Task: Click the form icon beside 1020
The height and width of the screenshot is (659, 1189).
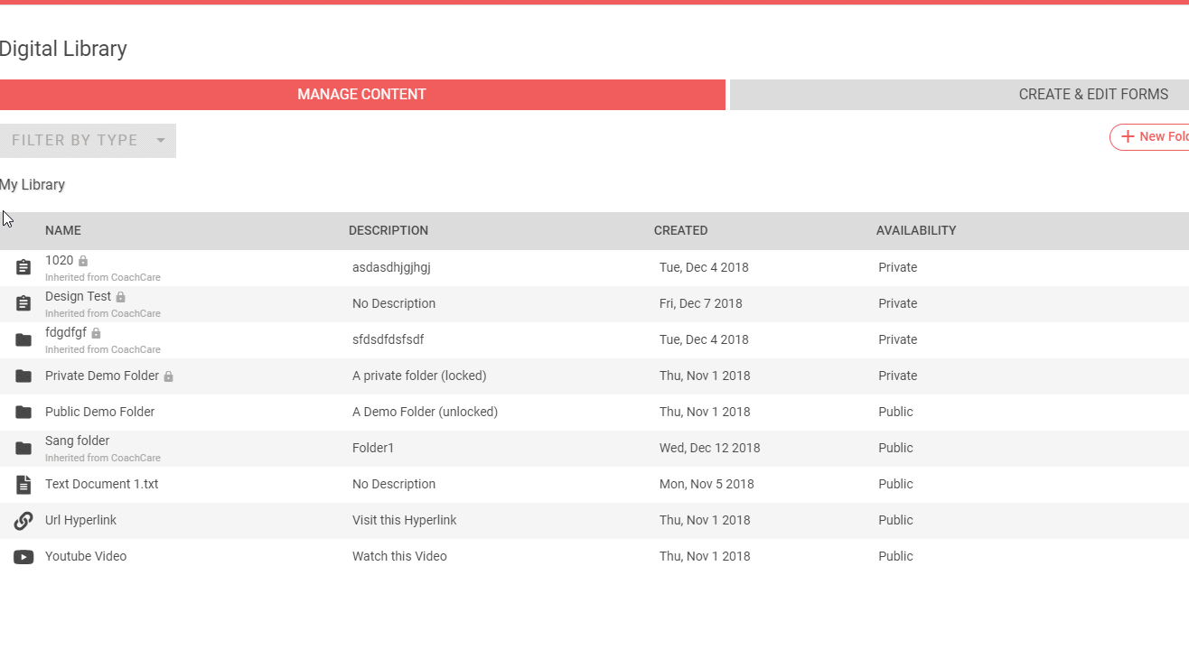Action: click(23, 267)
